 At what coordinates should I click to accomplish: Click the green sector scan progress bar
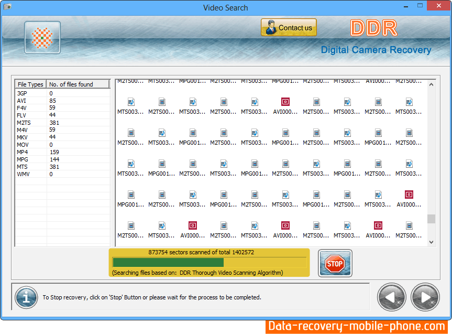(x=168, y=262)
